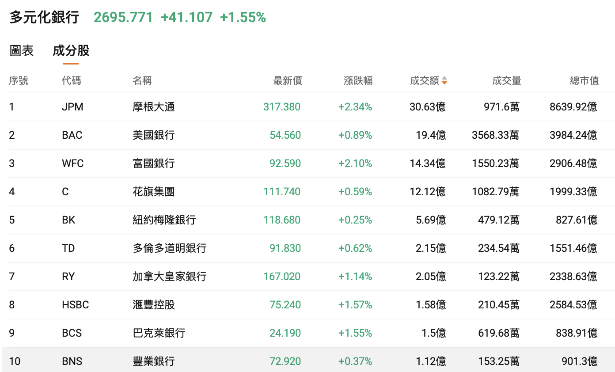Click the 成交額 sort arrow icon
The height and width of the screenshot is (372, 615).
(444, 80)
